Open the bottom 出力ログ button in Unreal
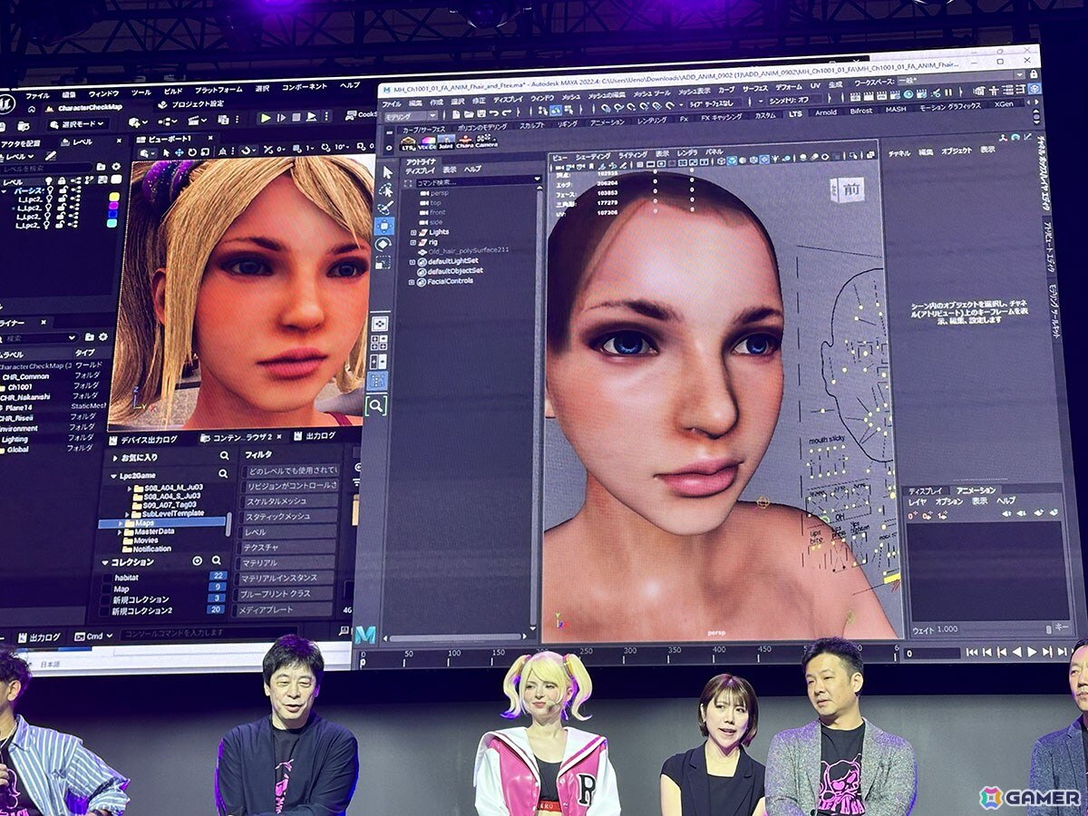Viewport: 1088px width, 816px height. [x=39, y=637]
